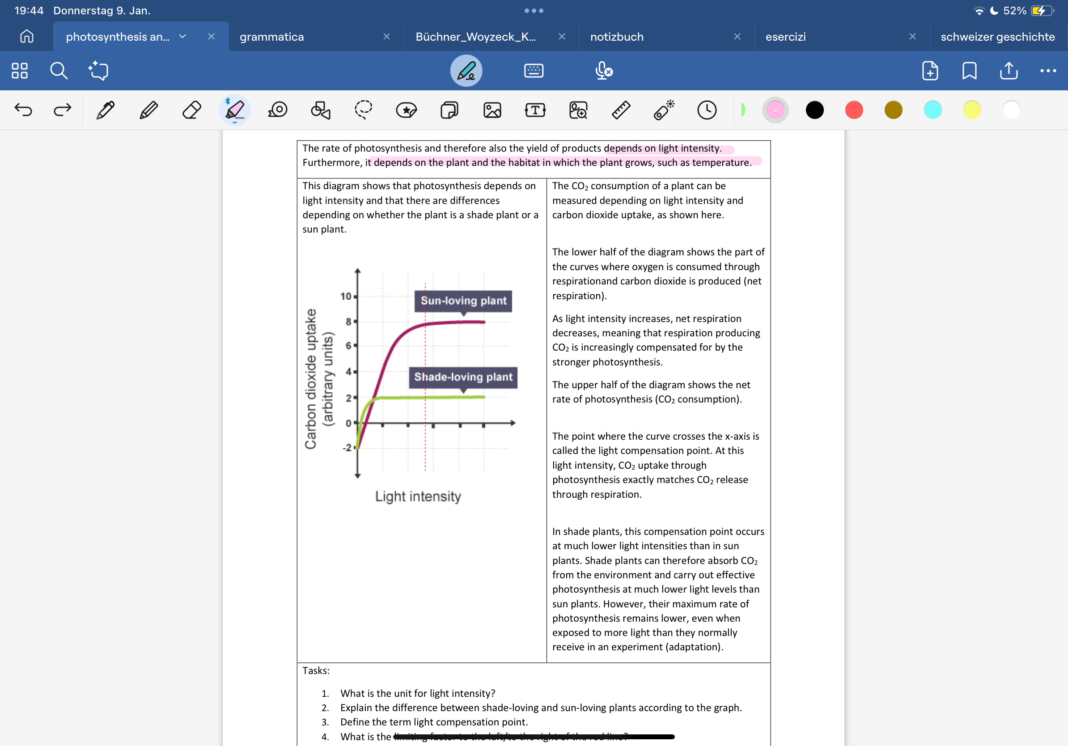Open the search magnifier
Image resolution: width=1068 pixels, height=746 pixels.
pos(59,71)
